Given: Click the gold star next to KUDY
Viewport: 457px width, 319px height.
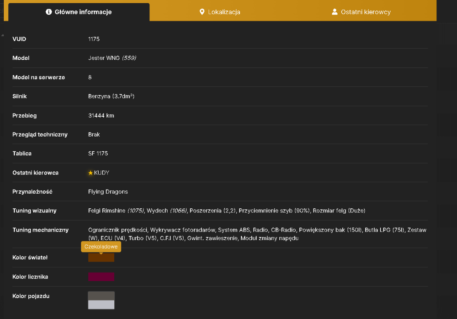Looking at the screenshot, I should pyautogui.click(x=90, y=173).
